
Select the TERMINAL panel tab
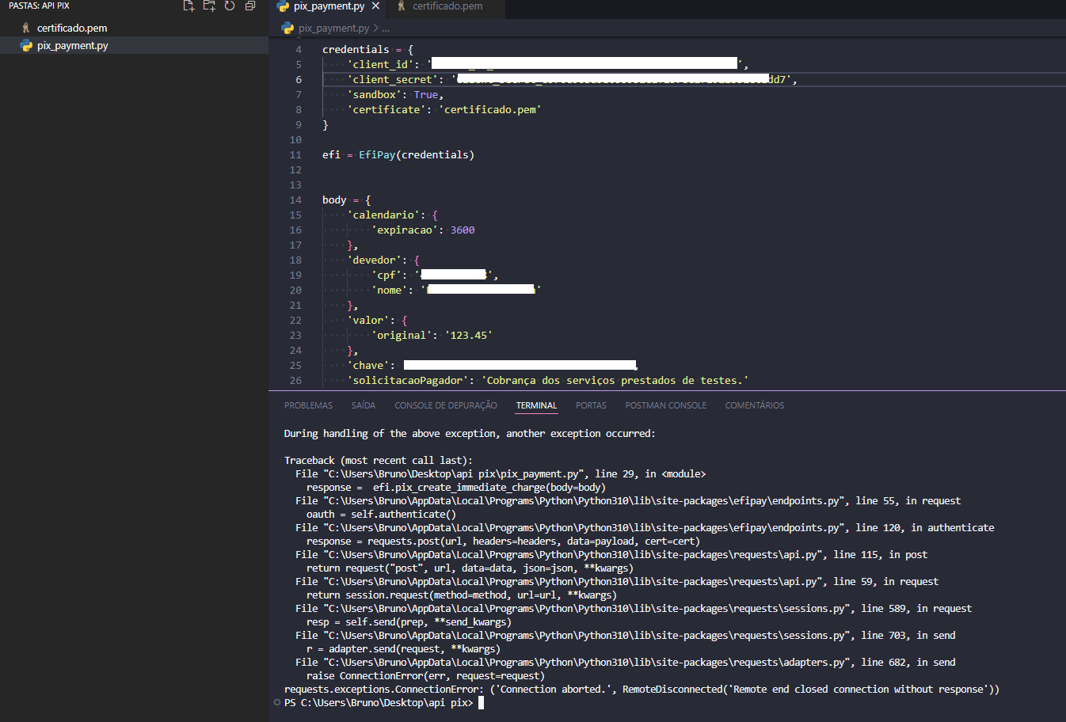point(536,405)
